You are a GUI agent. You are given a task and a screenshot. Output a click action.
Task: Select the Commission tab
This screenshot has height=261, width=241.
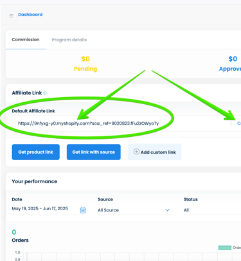(x=26, y=40)
